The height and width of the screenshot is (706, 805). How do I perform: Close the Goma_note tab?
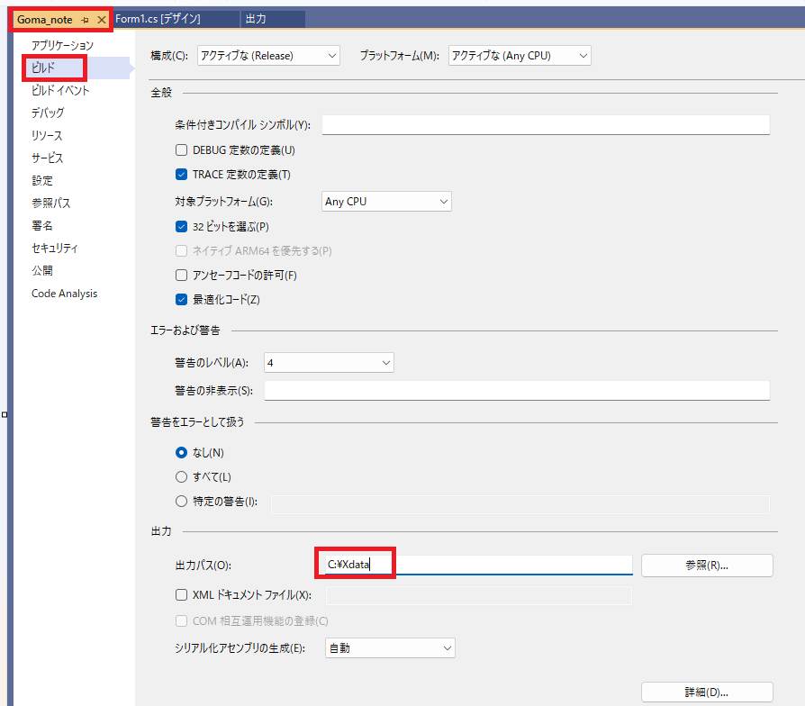click(x=101, y=19)
